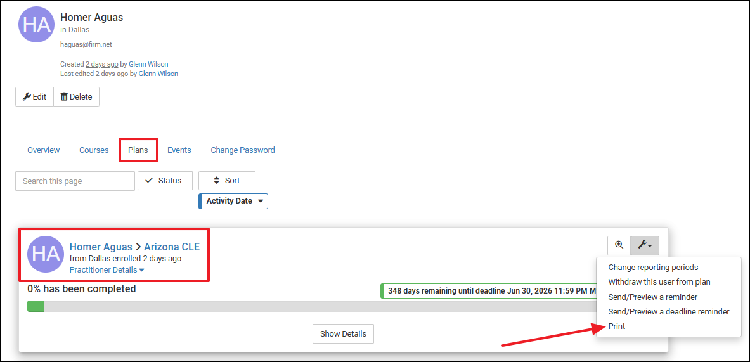Open the Courses tab
This screenshot has height=362, width=750.
click(94, 150)
